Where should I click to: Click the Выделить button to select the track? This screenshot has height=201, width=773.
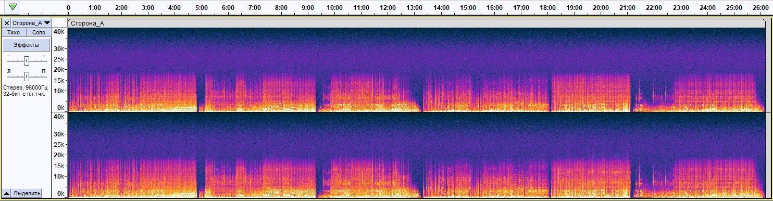27,193
